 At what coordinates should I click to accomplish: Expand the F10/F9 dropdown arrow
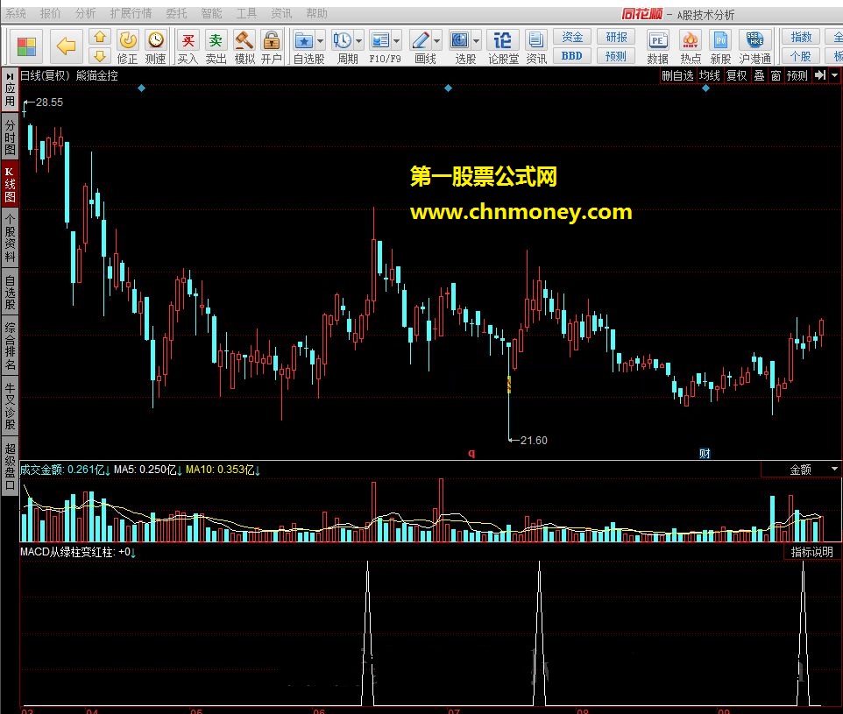397,41
